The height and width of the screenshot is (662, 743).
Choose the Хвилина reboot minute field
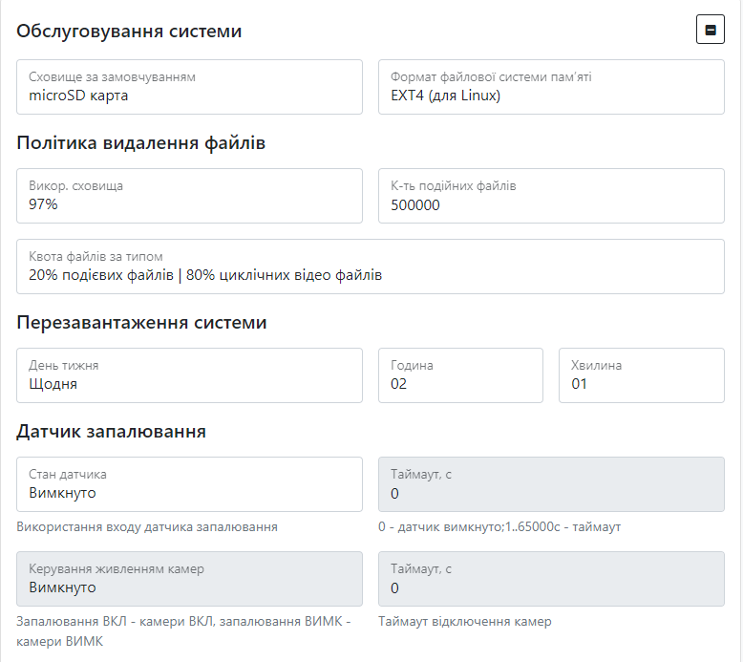(x=641, y=375)
